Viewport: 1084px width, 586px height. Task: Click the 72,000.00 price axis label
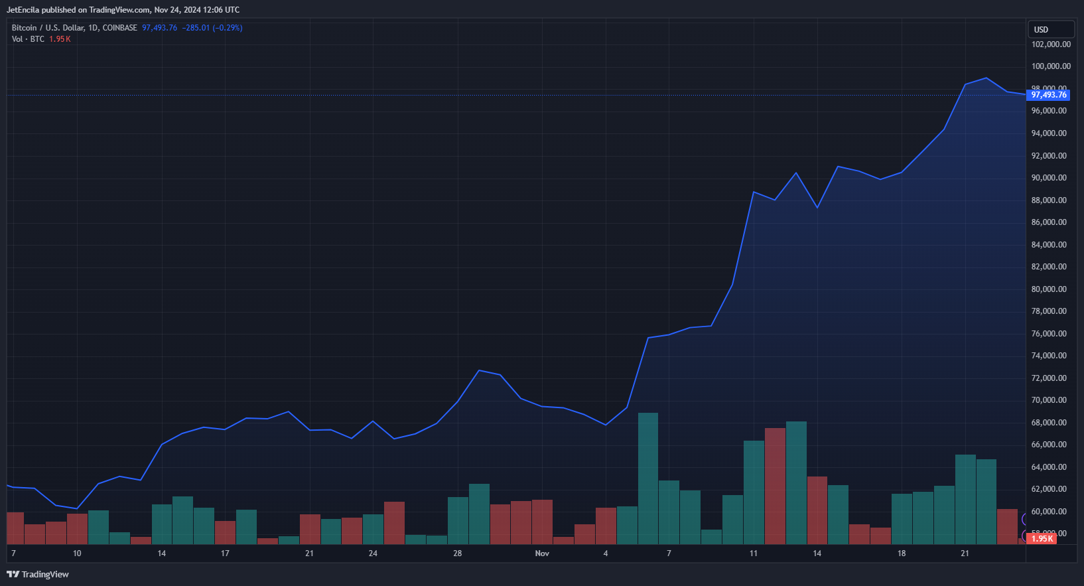pyautogui.click(x=1049, y=378)
